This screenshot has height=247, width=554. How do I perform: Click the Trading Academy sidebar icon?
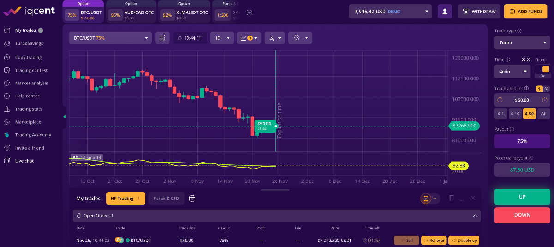7,135
